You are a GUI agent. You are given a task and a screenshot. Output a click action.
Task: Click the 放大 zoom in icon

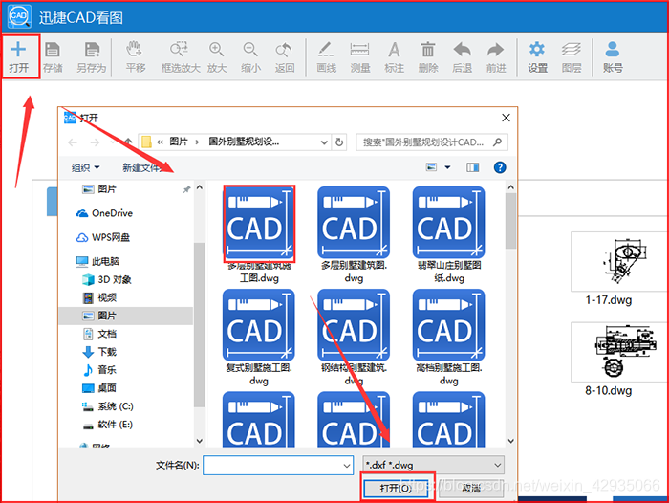click(217, 56)
